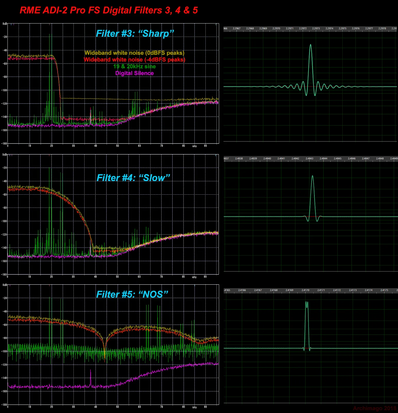Click the '0dB' axis label of Filter #5 graph
Screen dimensions: 398x413
click(5, 285)
